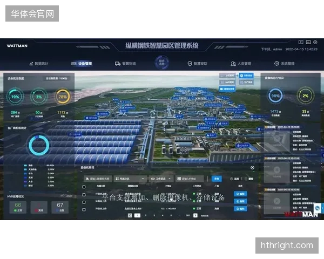Jump to last page 502 in pagination
This screenshot has height=259, width=324.
tap(187, 215)
